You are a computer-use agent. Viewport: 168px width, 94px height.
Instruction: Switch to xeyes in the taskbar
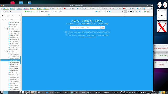point(107,92)
